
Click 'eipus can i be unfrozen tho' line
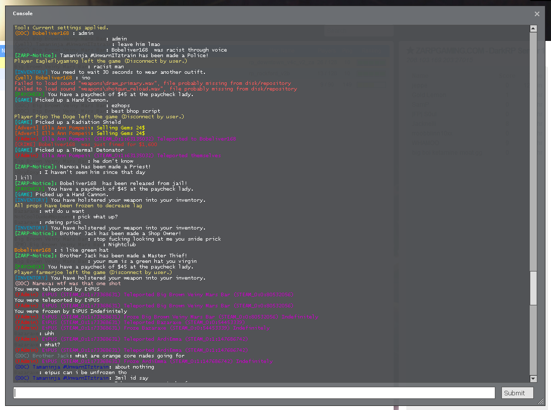pyautogui.click(x=71, y=373)
